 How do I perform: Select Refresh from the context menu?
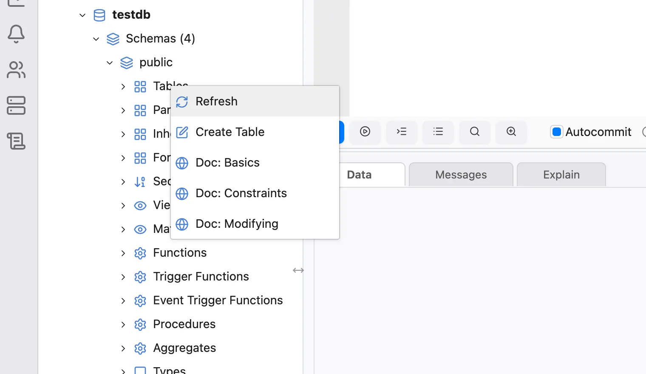[255, 101]
